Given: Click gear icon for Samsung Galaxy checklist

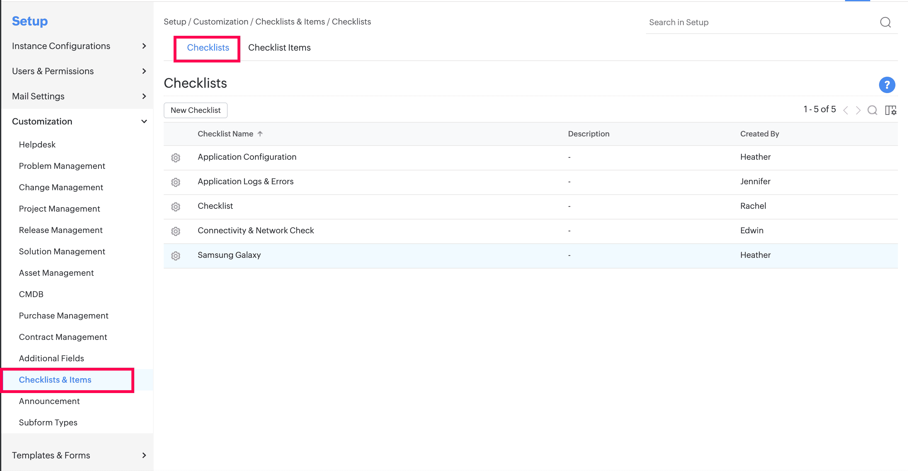Looking at the screenshot, I should pyautogui.click(x=176, y=256).
